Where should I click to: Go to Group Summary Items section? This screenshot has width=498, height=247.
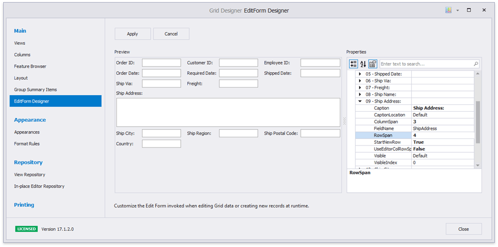pyautogui.click(x=35, y=90)
